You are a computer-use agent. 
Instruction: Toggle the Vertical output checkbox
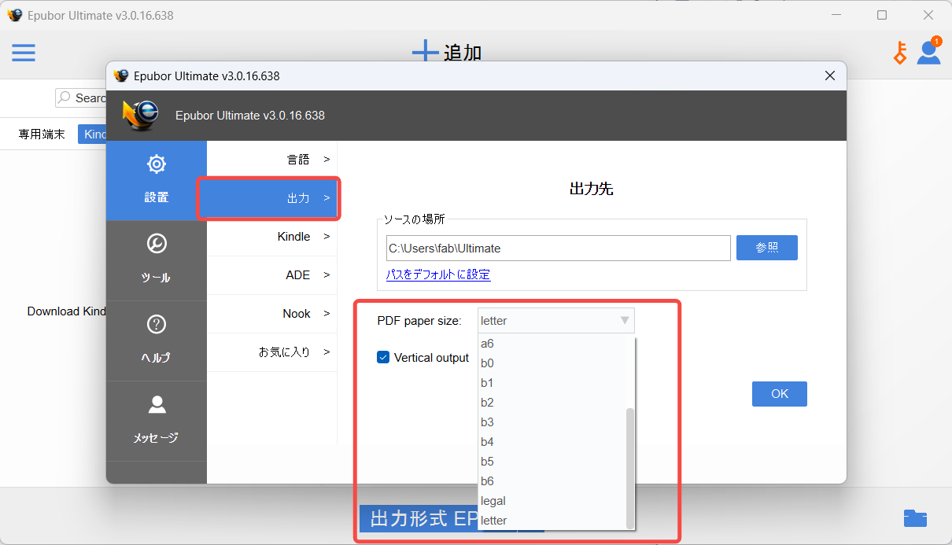(383, 357)
